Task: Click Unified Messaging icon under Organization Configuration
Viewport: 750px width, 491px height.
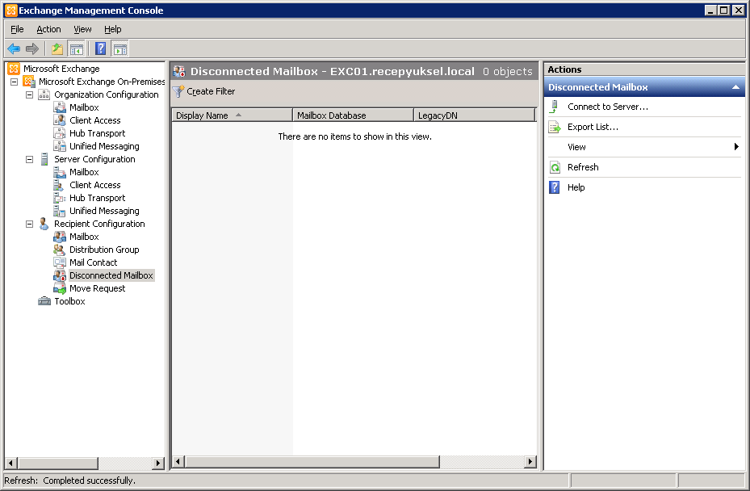Action: pos(59,146)
